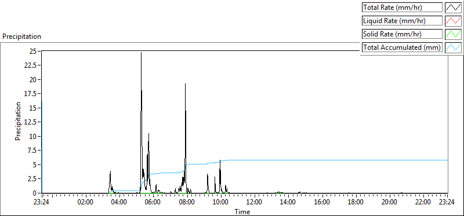
Task: Click the Liquid Rate red line icon
Action: (453, 21)
